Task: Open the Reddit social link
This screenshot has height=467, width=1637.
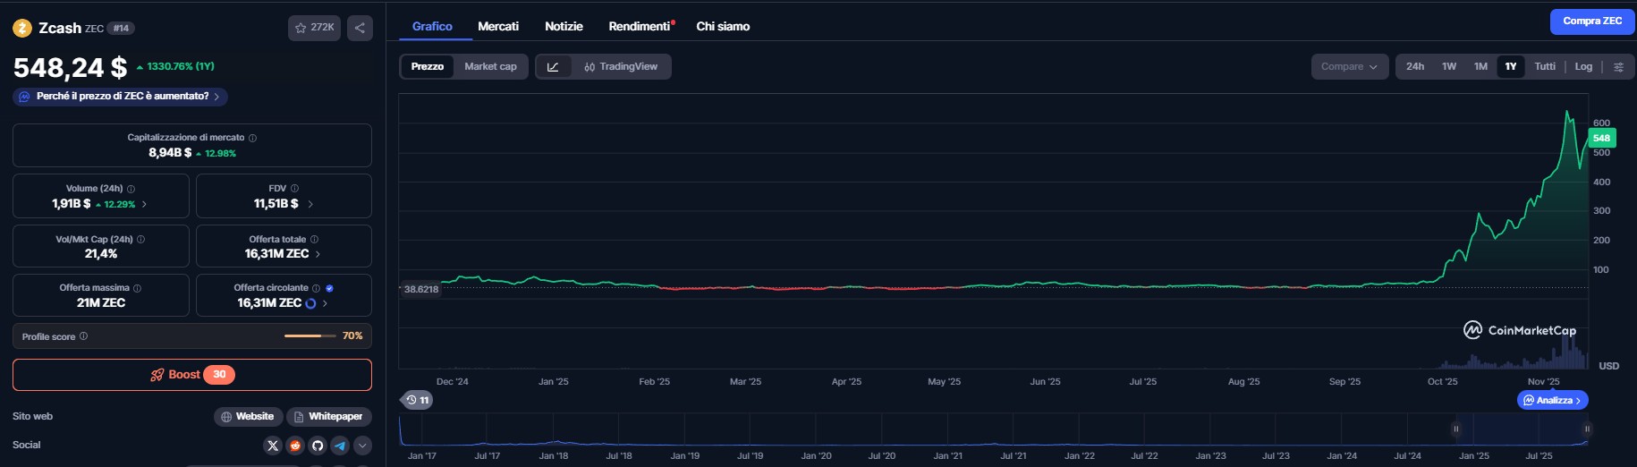Action: pos(295,446)
